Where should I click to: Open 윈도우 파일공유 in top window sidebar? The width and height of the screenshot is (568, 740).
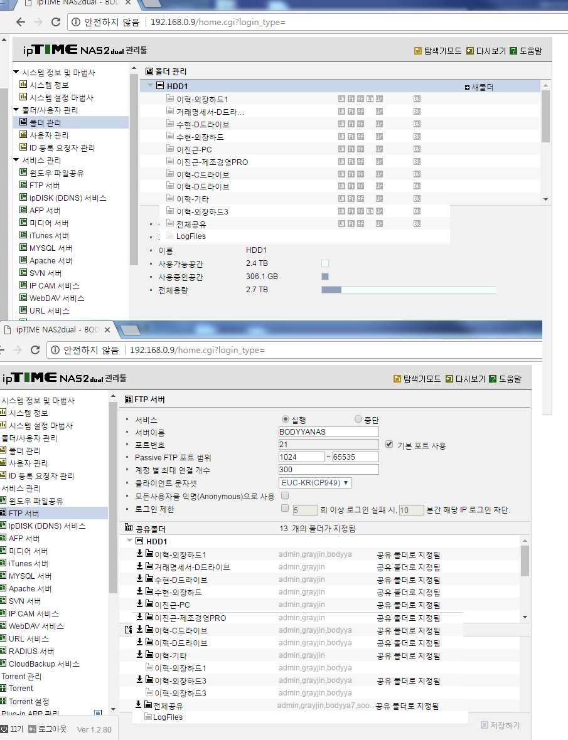coord(56,173)
